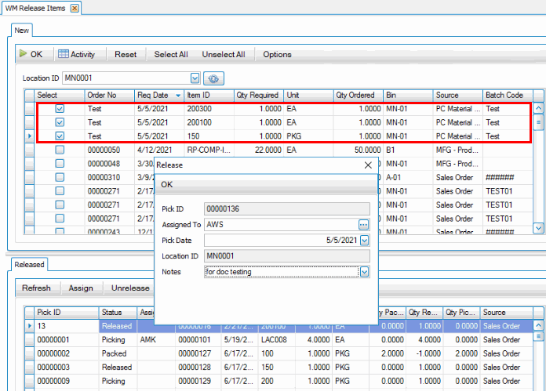
Task: Expand the Notes field dropdown
Action: pos(364,271)
